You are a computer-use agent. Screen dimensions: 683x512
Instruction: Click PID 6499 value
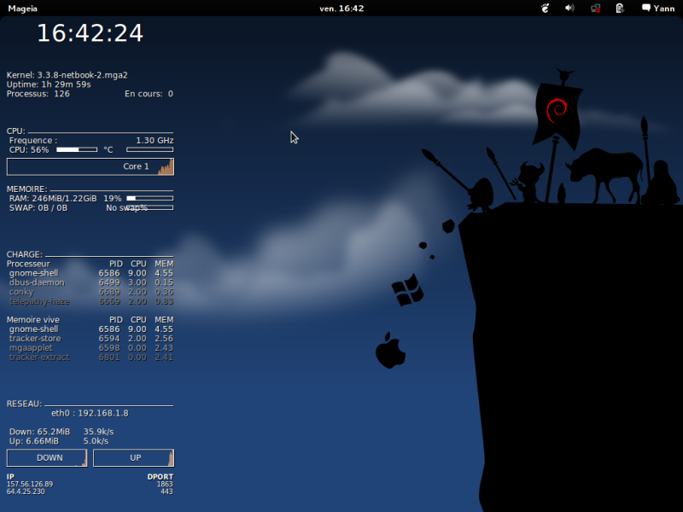tap(109, 282)
